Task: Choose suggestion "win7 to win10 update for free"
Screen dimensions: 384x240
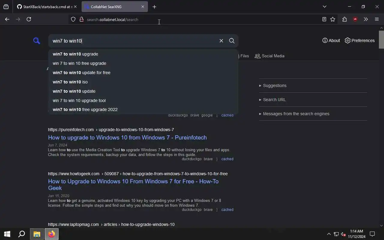Action: point(143,73)
